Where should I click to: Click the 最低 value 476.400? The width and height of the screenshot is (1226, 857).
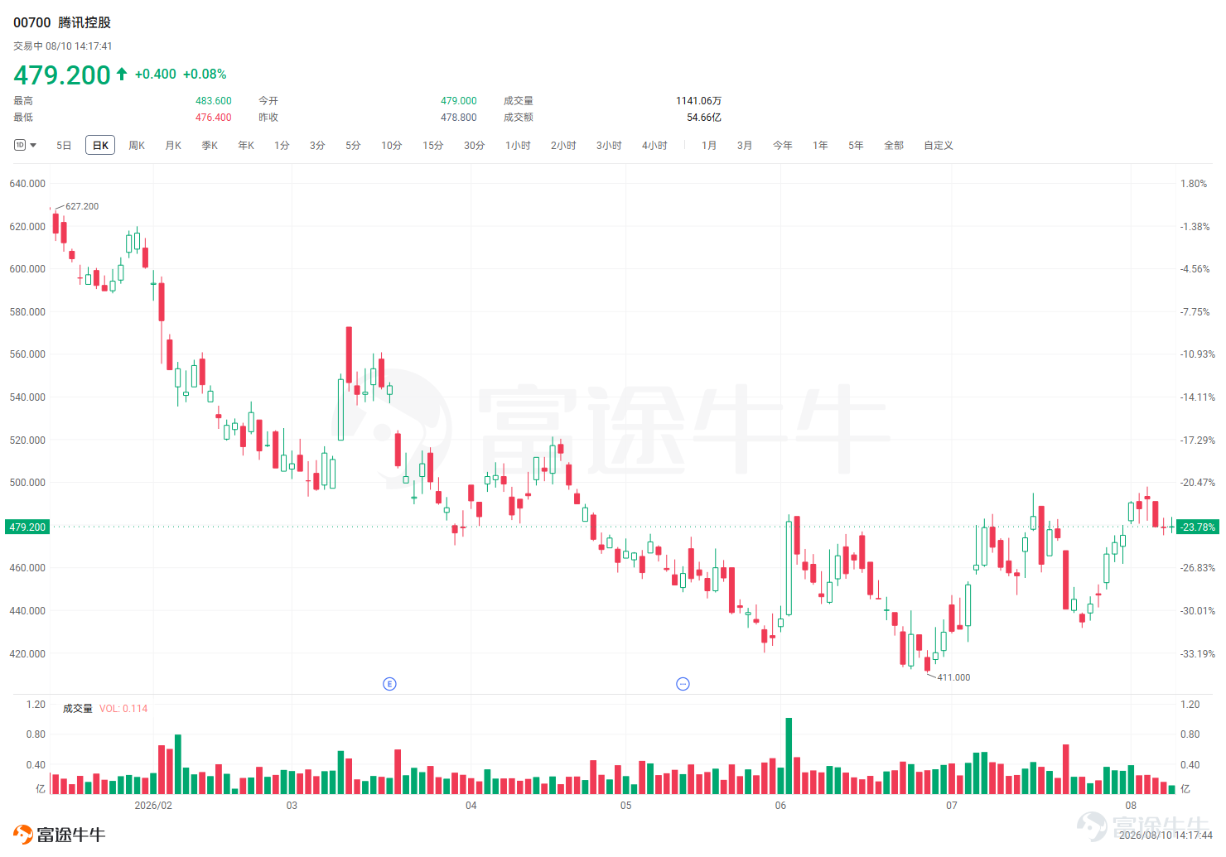[214, 118]
